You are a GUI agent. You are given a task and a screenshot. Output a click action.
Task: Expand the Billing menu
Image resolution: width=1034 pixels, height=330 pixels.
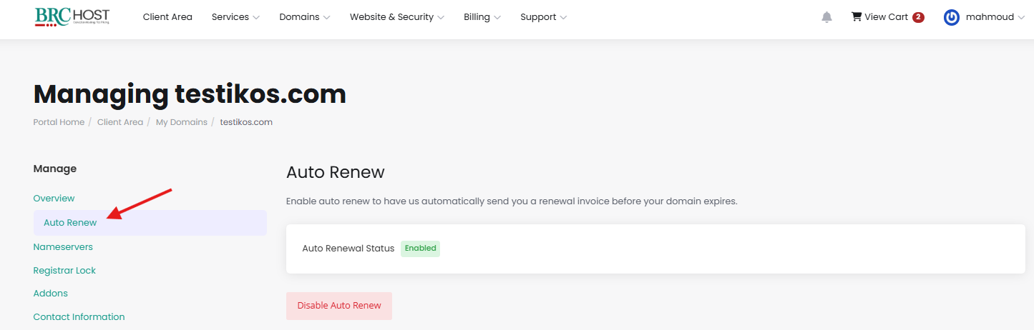(482, 17)
